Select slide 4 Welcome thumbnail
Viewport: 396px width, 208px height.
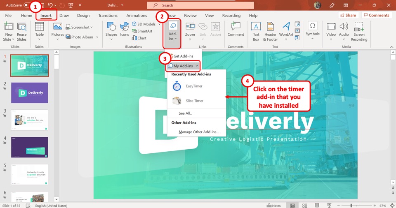30,147
